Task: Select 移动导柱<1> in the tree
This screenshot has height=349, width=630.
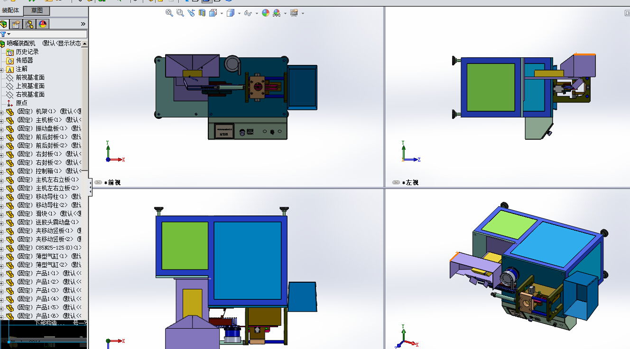Action: click(x=49, y=197)
